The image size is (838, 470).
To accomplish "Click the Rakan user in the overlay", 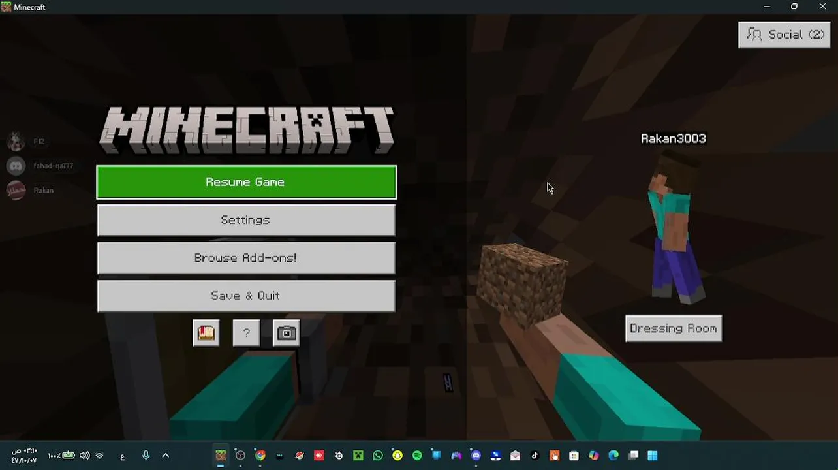I will 30,190.
